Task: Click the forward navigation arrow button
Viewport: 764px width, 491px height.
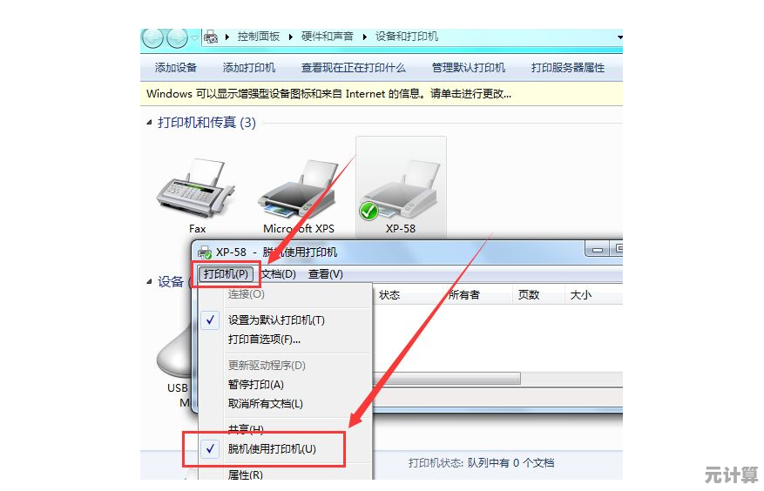Action: (x=176, y=38)
